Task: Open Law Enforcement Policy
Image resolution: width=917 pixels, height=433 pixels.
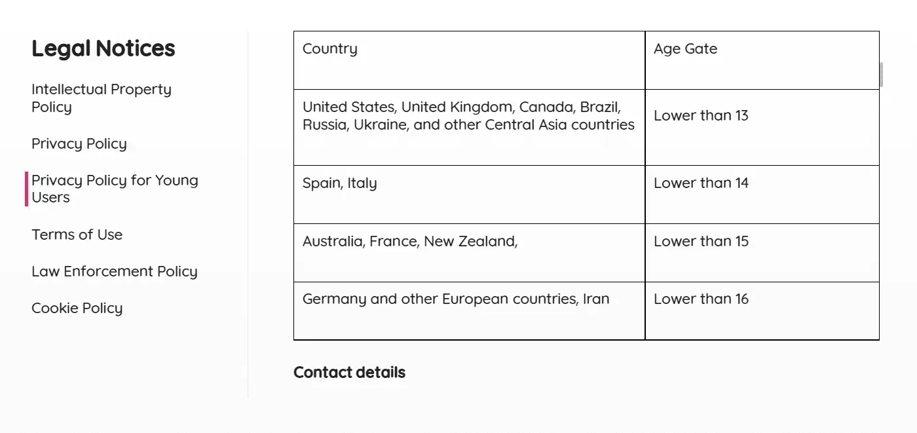Action: (x=114, y=271)
